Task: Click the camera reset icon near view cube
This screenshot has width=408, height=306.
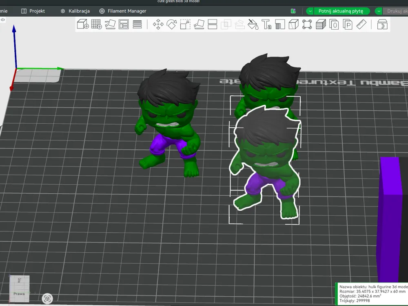Action: pyautogui.click(x=47, y=299)
